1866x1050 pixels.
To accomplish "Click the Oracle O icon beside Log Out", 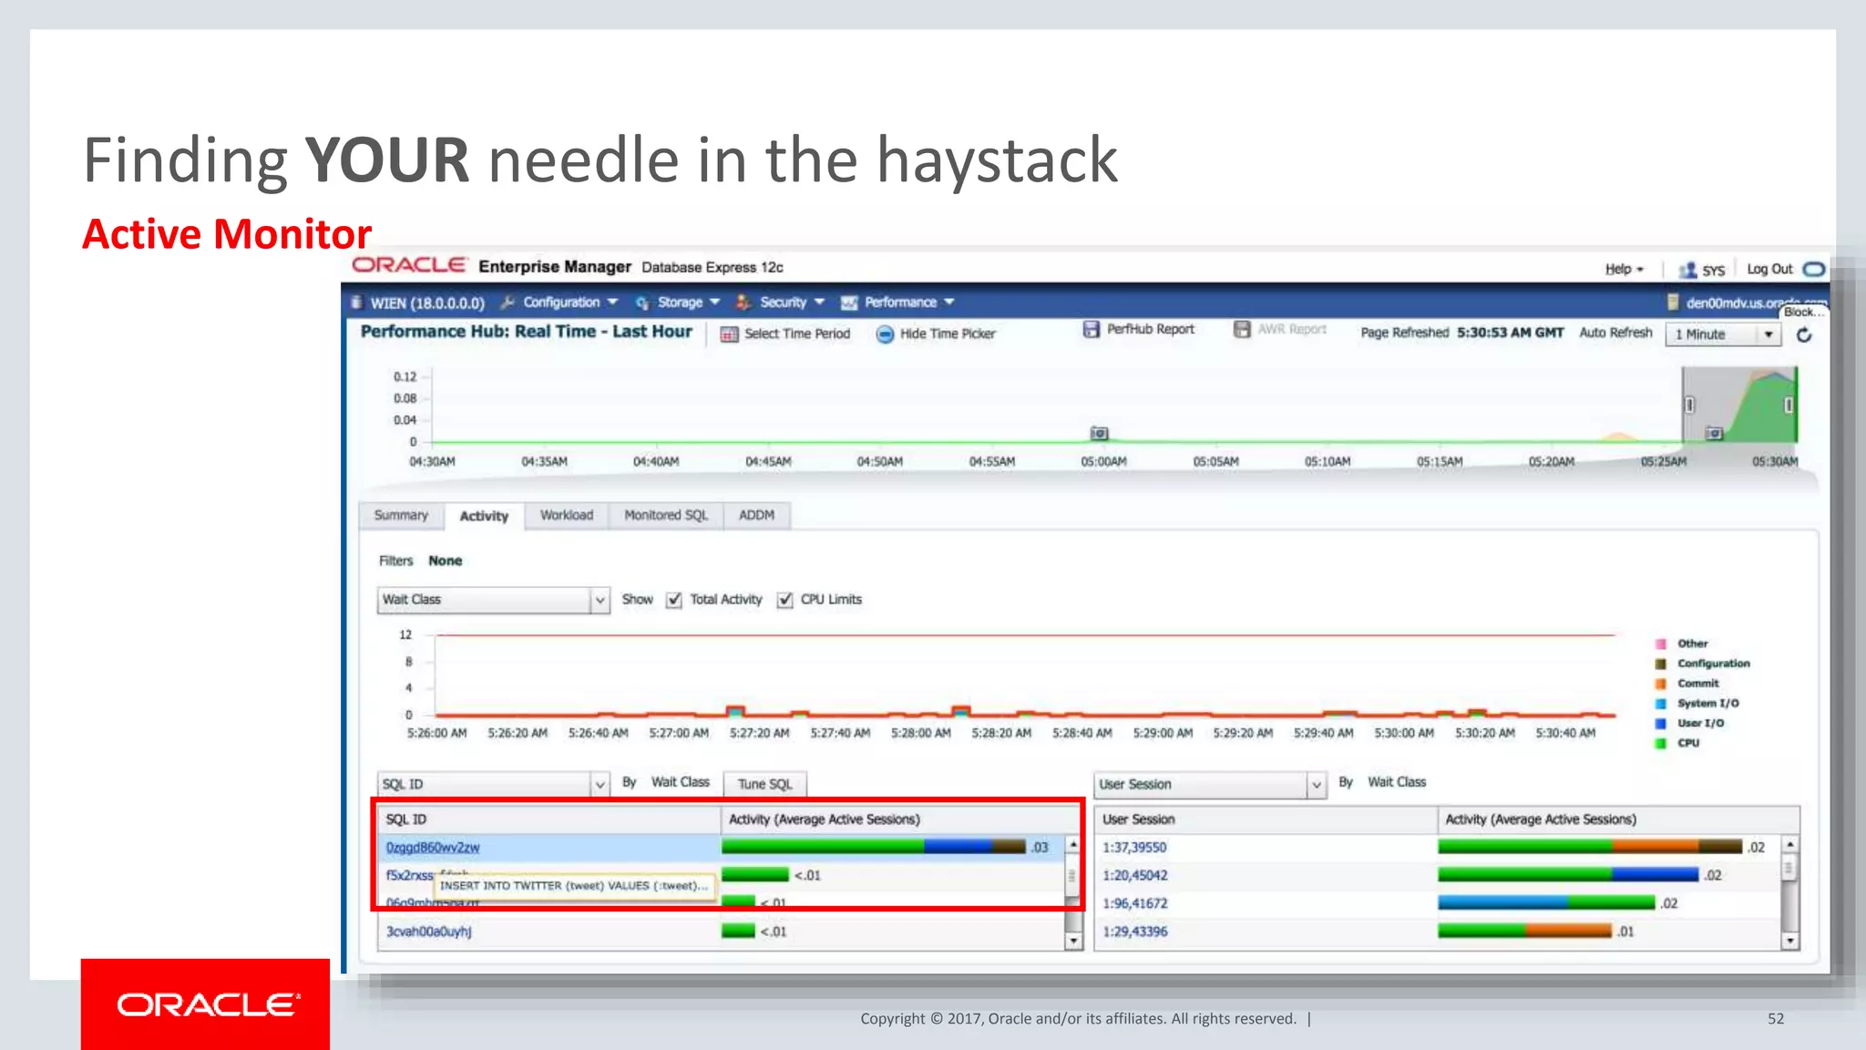I will click(x=1814, y=269).
